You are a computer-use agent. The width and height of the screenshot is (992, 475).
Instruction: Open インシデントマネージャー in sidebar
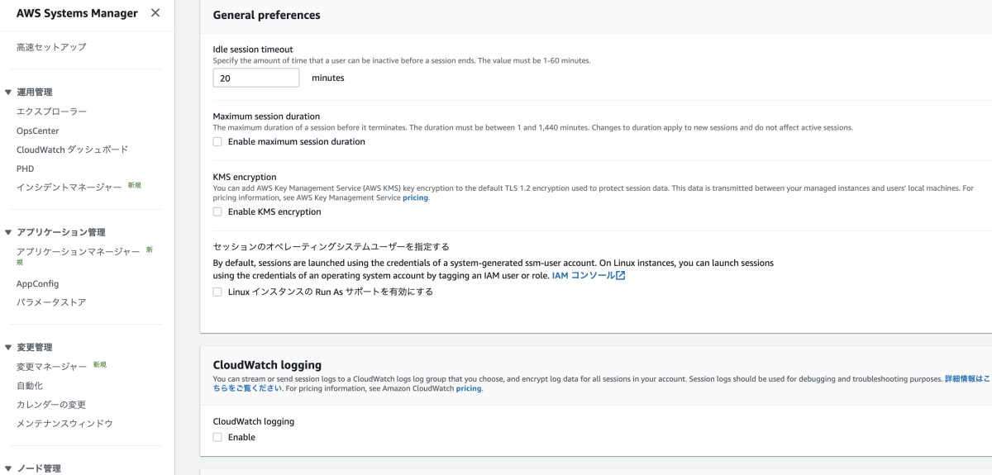click(69, 188)
